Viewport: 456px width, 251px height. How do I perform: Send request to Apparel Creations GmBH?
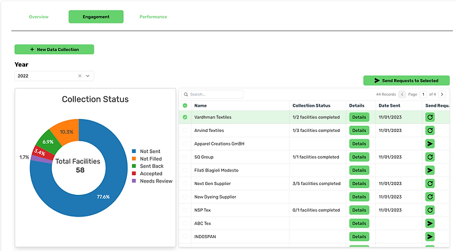pyautogui.click(x=430, y=144)
